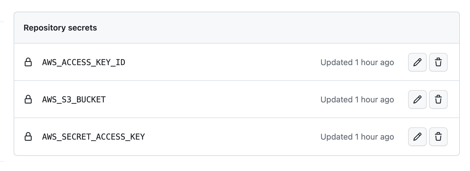Select the pencil icon for AWS_SECRET_ACCESS_KEY
Screen dimensions: 470x171
[x=417, y=136]
